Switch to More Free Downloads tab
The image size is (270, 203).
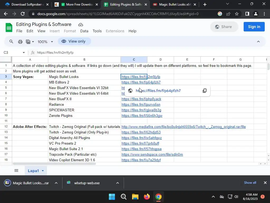(x=76, y=4)
